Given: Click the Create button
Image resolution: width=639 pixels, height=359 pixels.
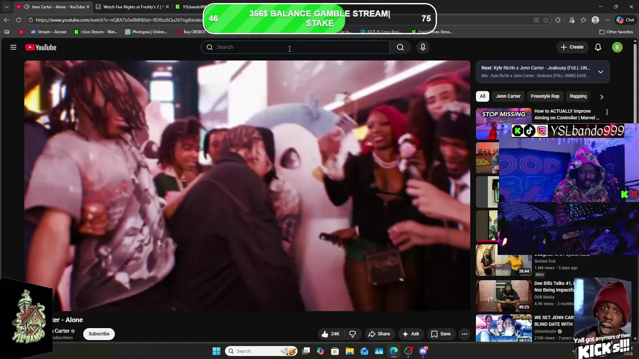Looking at the screenshot, I should 572,47.
